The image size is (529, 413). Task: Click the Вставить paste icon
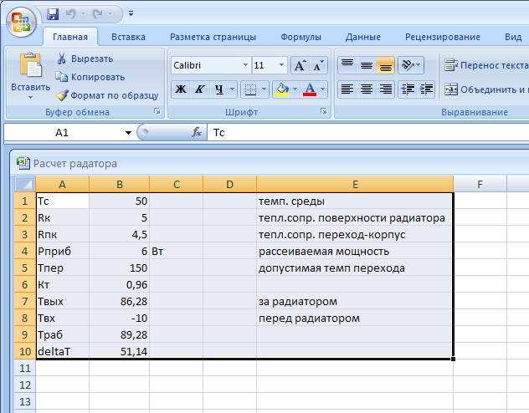click(x=30, y=64)
